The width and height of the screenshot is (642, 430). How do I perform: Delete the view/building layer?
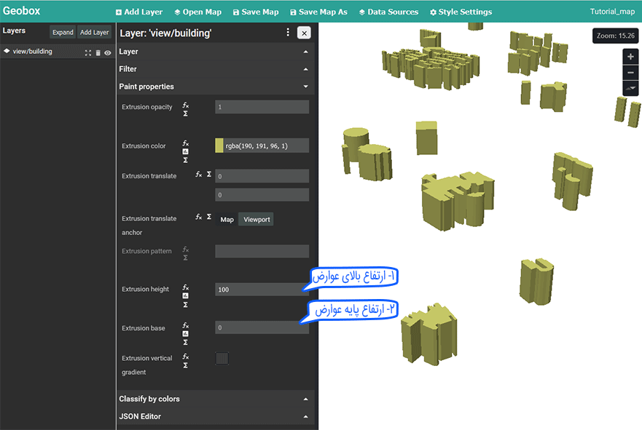tap(98, 53)
